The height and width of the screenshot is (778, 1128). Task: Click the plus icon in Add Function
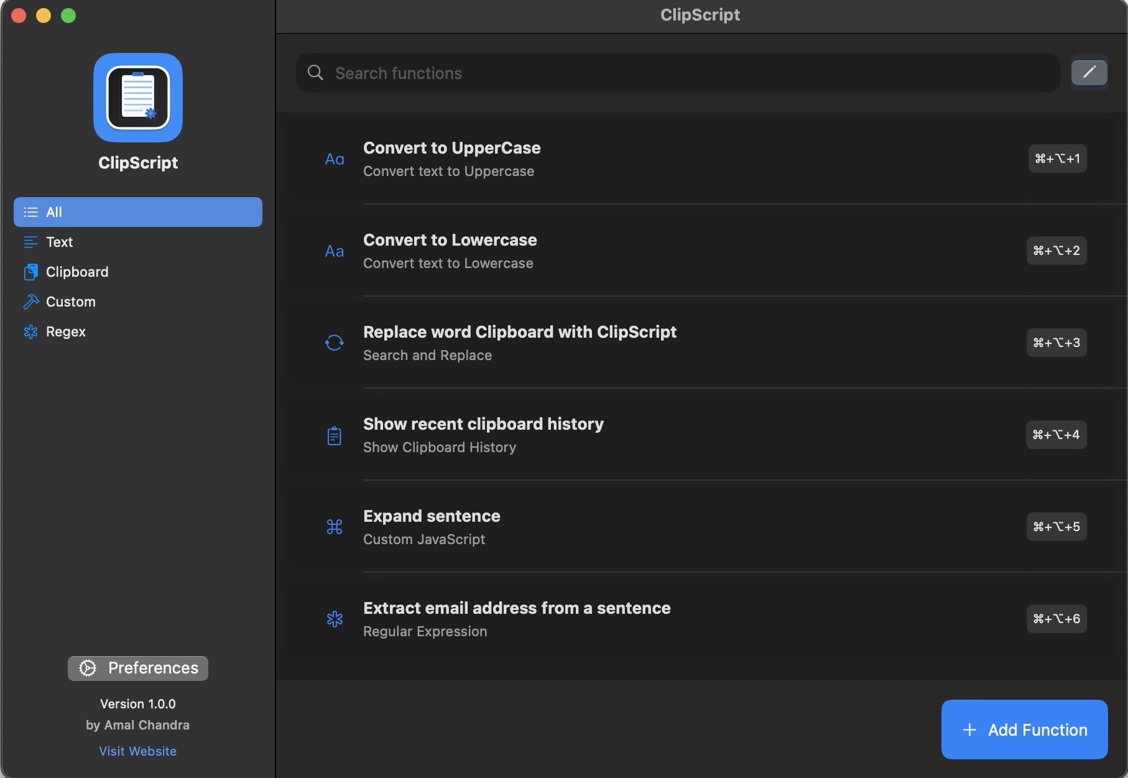click(969, 730)
